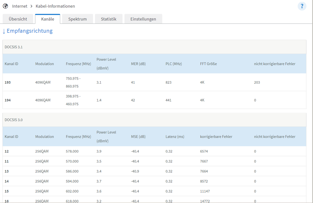Viewport: 313px width, 203px height.
Task: Select the row for channel ID 193
Action: tap(8, 82)
